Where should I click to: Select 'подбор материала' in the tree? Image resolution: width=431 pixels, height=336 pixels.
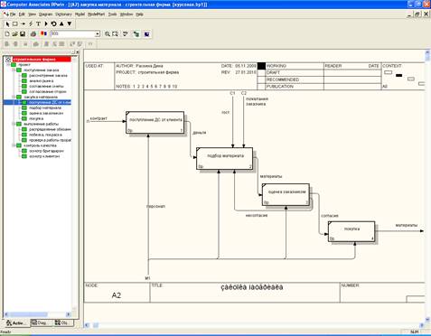(45, 107)
